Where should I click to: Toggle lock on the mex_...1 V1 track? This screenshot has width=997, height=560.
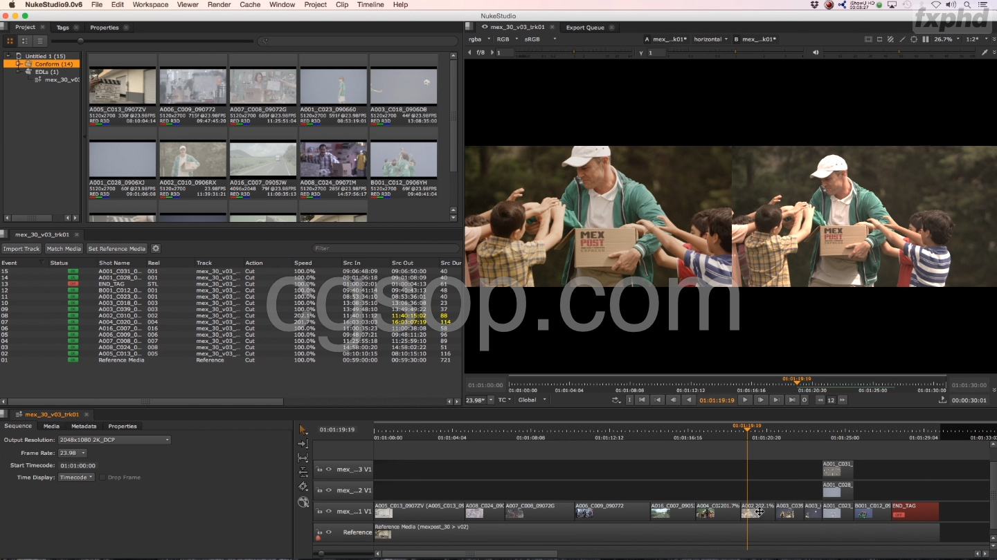(x=319, y=512)
